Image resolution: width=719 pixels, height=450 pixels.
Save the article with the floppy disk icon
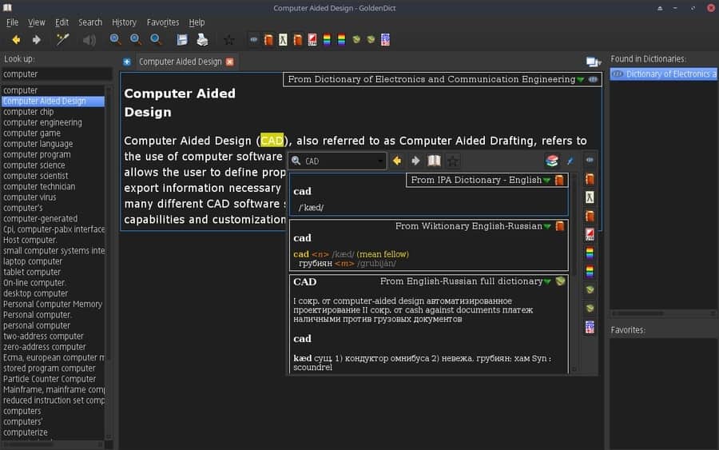click(x=182, y=40)
